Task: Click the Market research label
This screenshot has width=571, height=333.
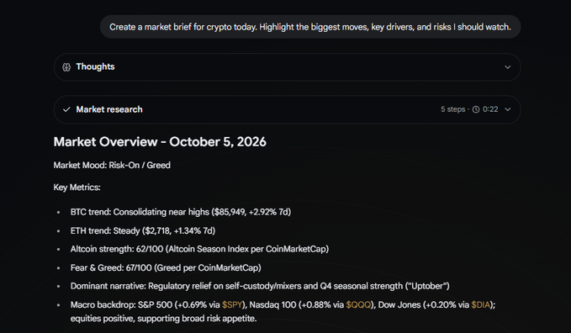Action: [x=109, y=109]
